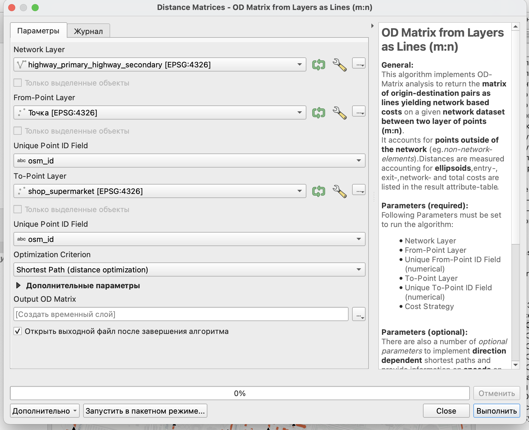Click iterate icon for To-Point Layer
Viewport: 529px width, 430px height.
(318, 191)
